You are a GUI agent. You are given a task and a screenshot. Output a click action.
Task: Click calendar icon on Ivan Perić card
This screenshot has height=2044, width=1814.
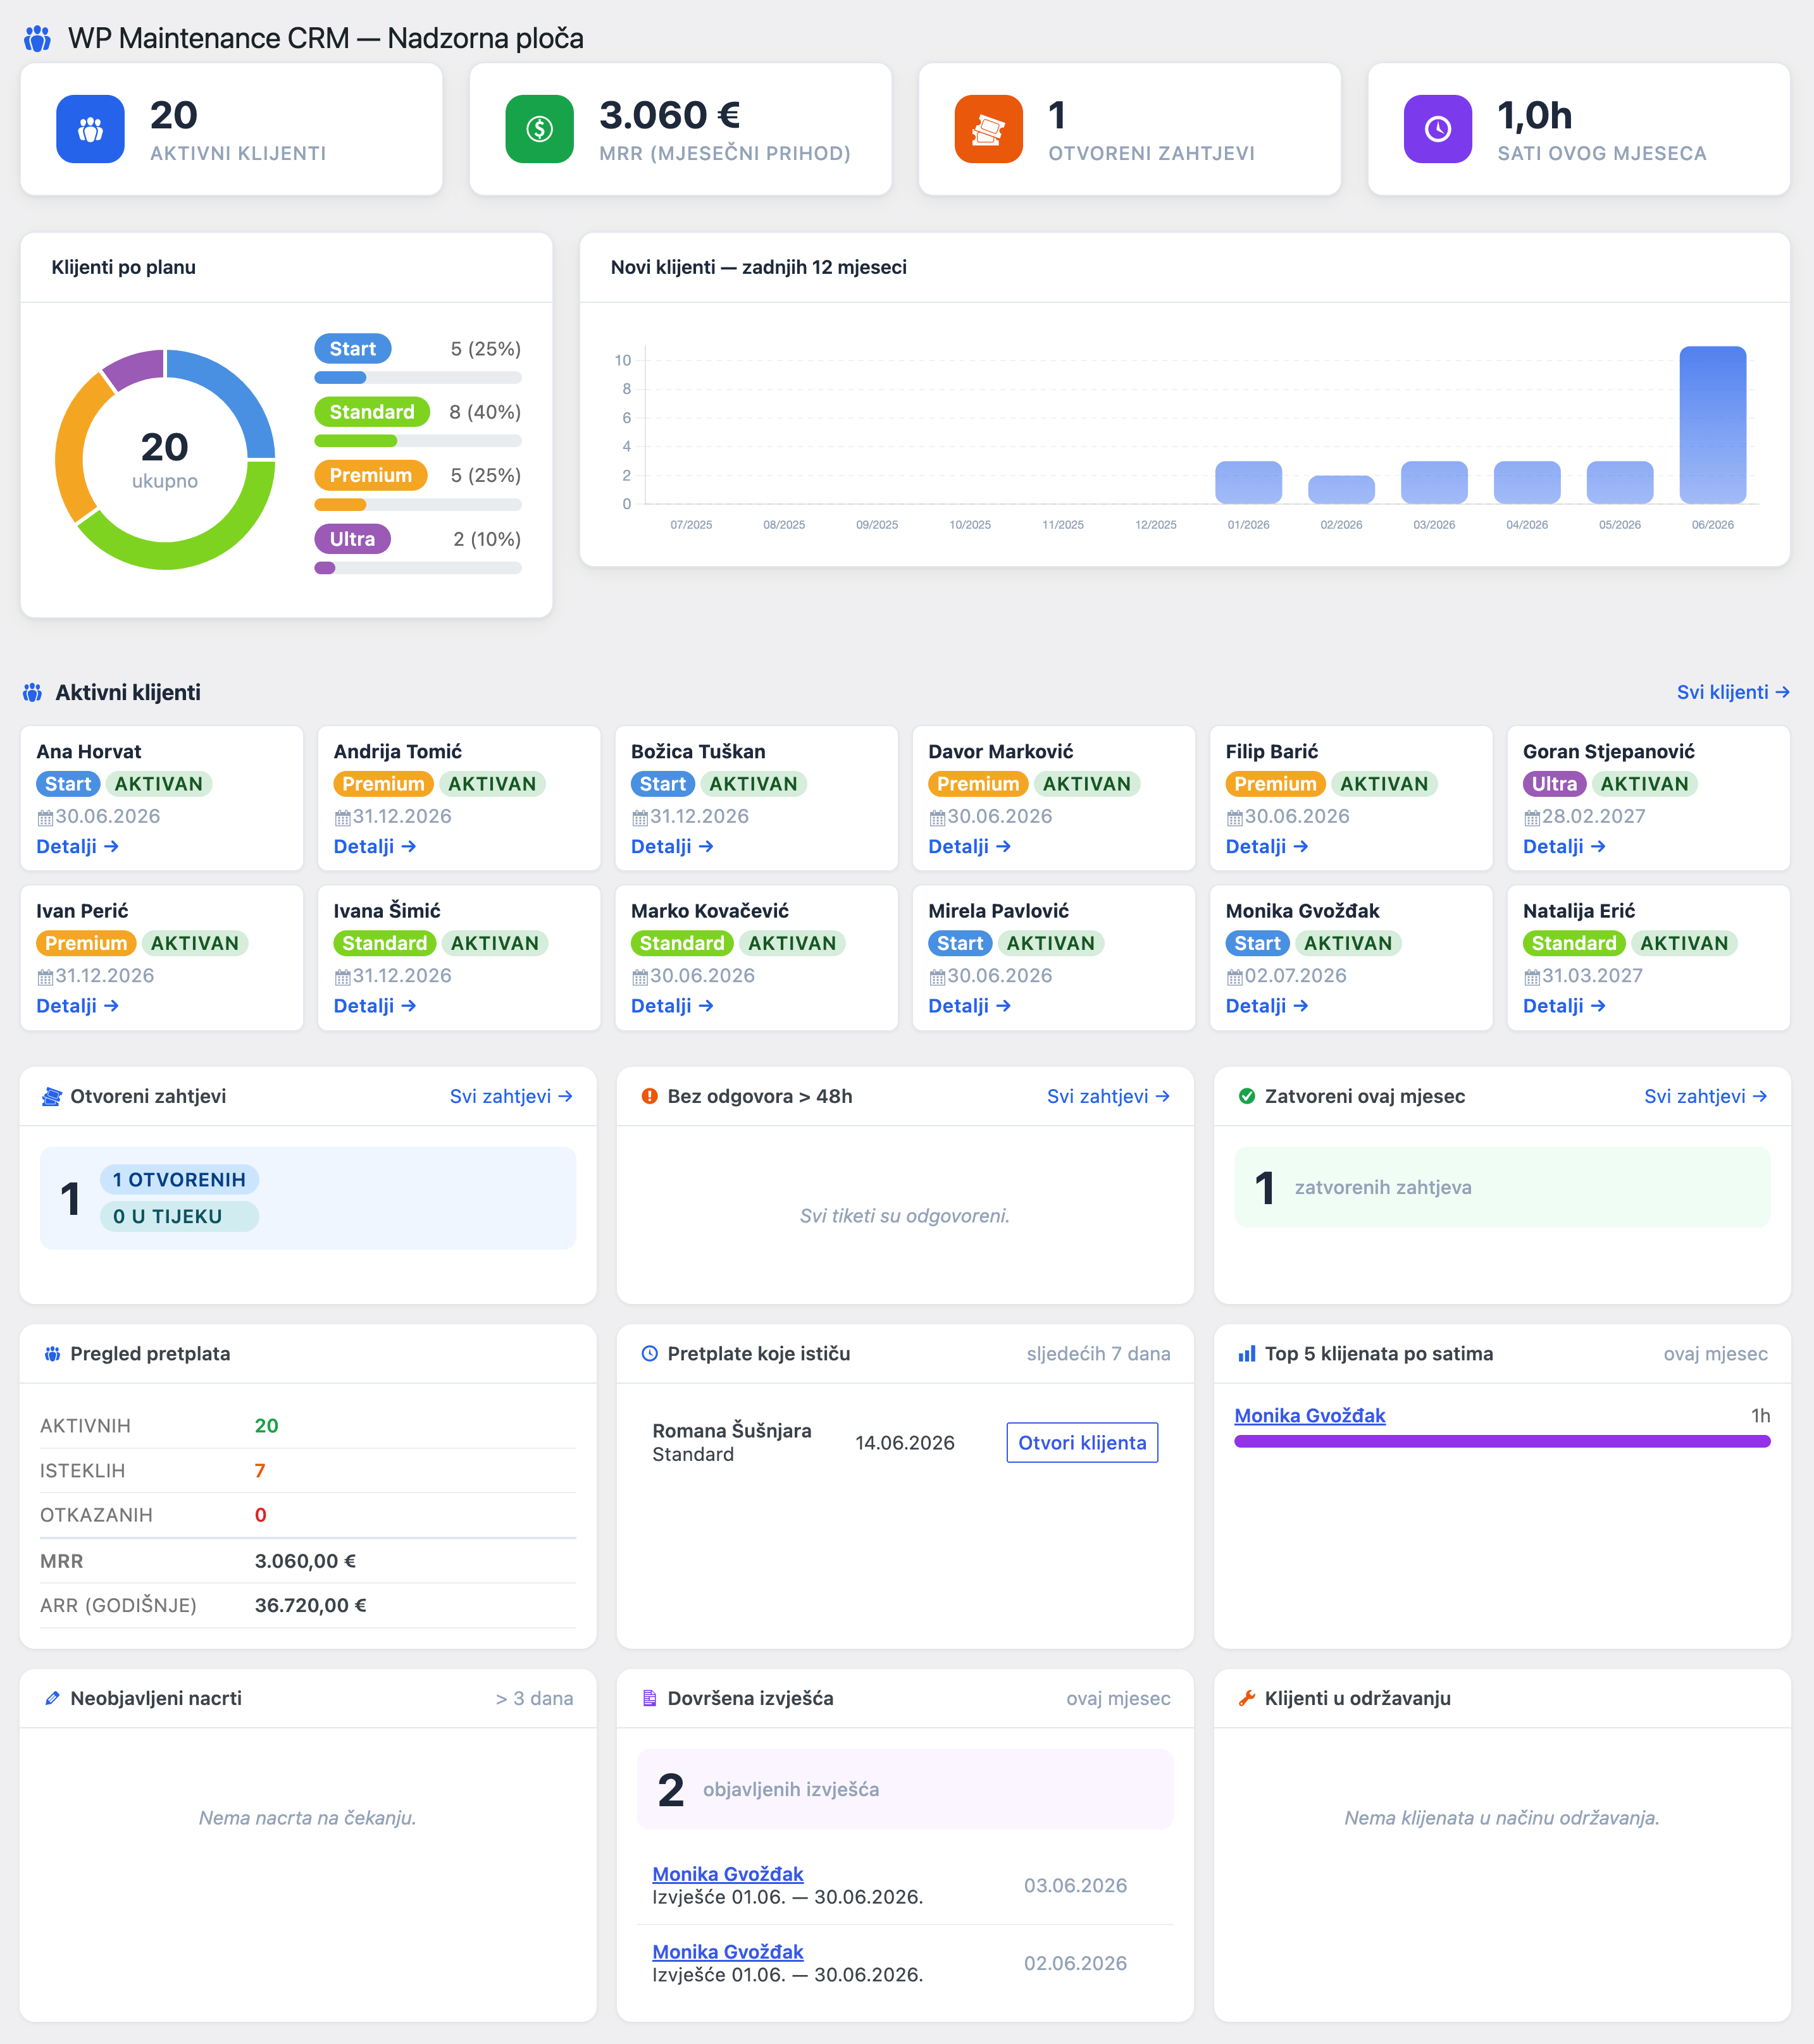(x=45, y=977)
